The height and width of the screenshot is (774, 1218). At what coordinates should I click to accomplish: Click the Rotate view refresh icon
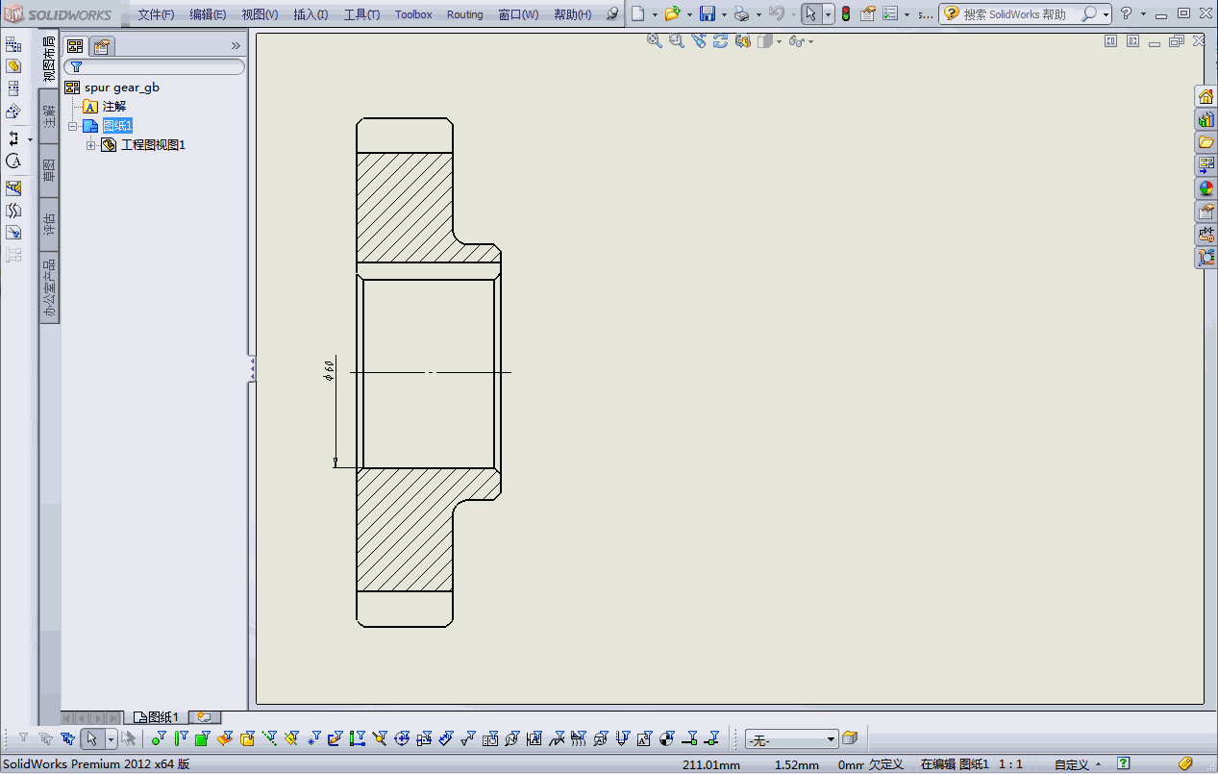coord(720,40)
